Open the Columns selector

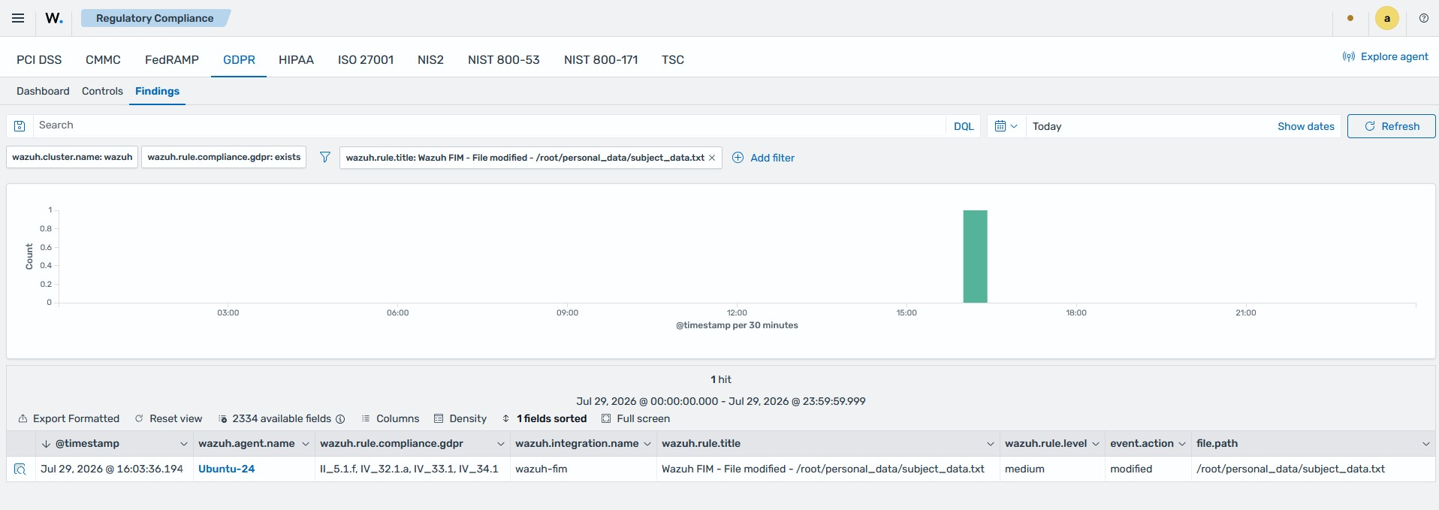point(391,418)
